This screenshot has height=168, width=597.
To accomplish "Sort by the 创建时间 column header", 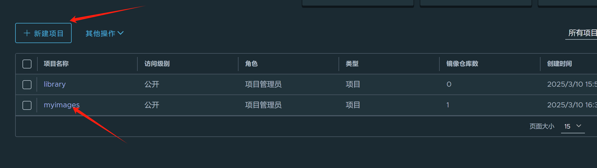I will coord(559,64).
